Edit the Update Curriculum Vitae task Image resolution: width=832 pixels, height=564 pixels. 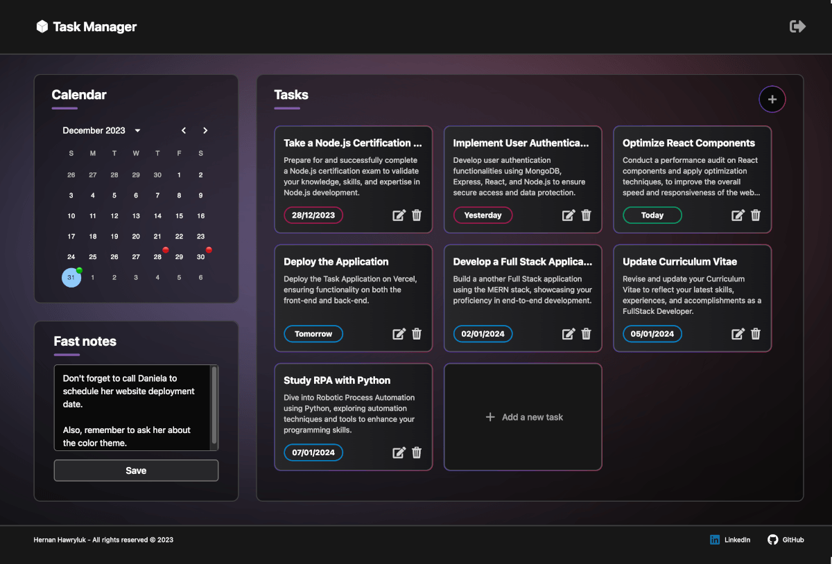point(738,334)
